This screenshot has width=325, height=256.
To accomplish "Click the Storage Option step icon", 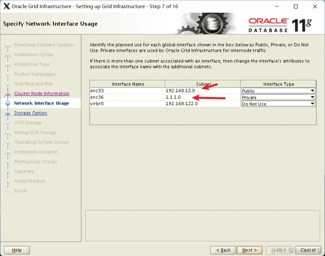I will [x=8, y=113].
